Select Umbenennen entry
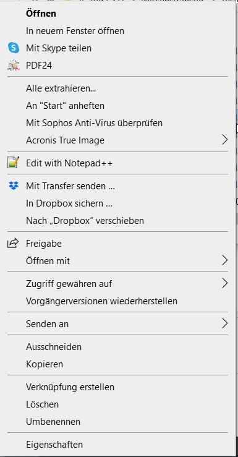This screenshot has width=238, height=457. pyautogui.click(x=53, y=422)
